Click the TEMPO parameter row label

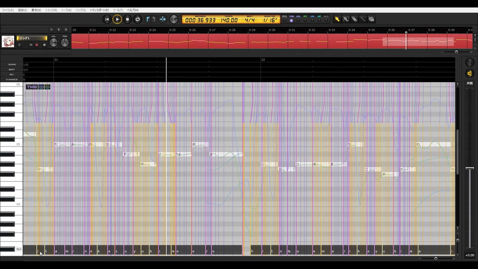click(11, 65)
